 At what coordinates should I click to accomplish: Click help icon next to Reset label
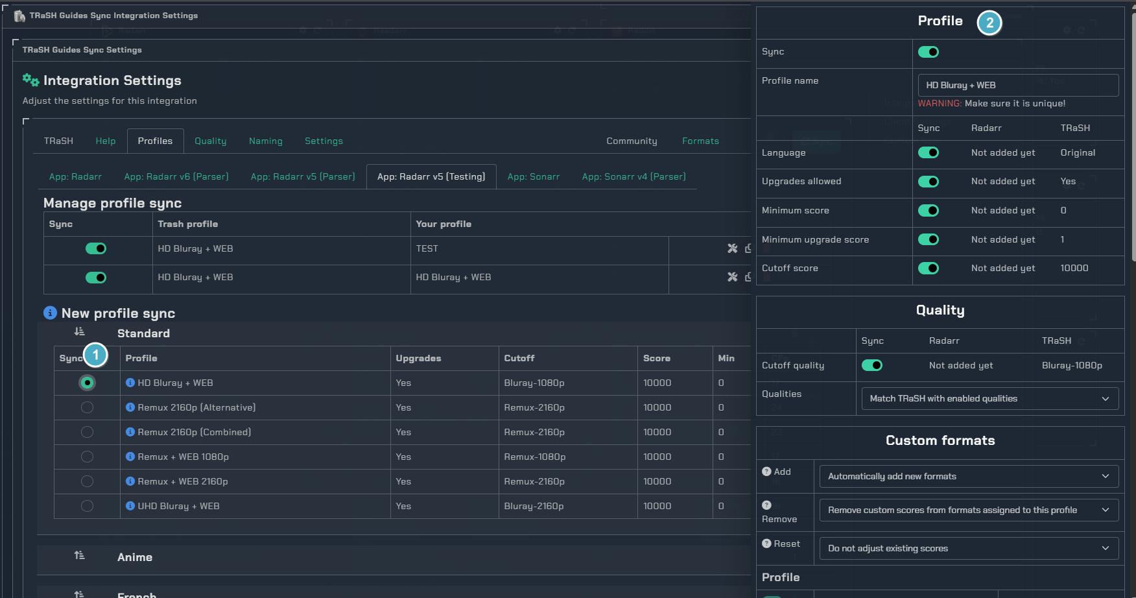point(766,544)
